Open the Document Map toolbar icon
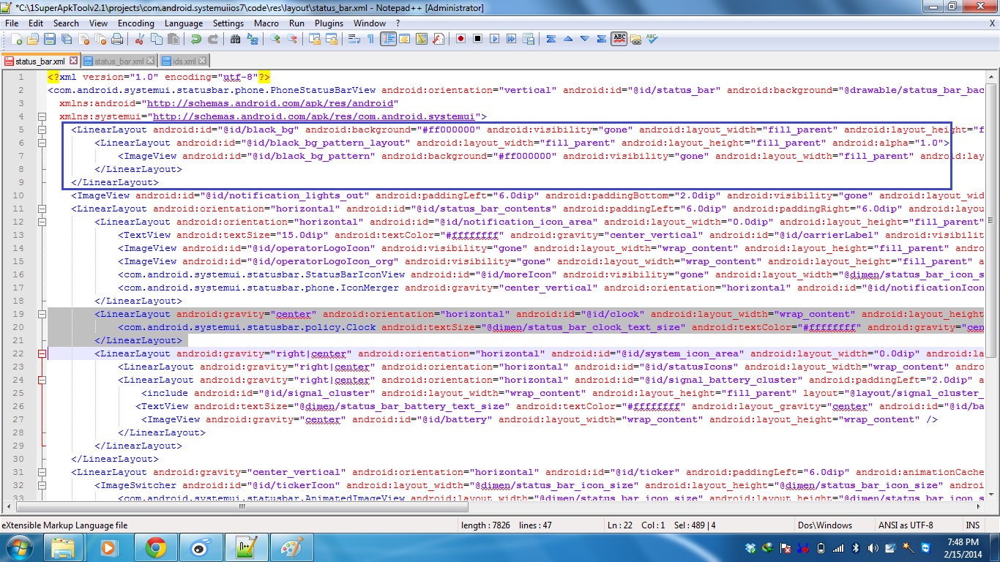1000x562 pixels. pyautogui.click(x=422, y=39)
